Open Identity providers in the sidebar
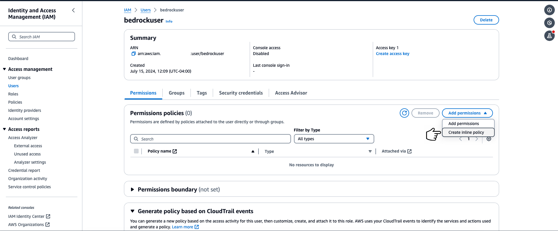The width and height of the screenshot is (558, 231). tap(25, 110)
